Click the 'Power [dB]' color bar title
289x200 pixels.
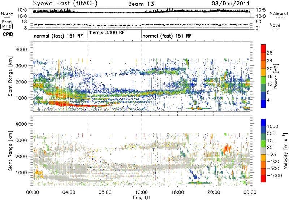coord(276,76)
